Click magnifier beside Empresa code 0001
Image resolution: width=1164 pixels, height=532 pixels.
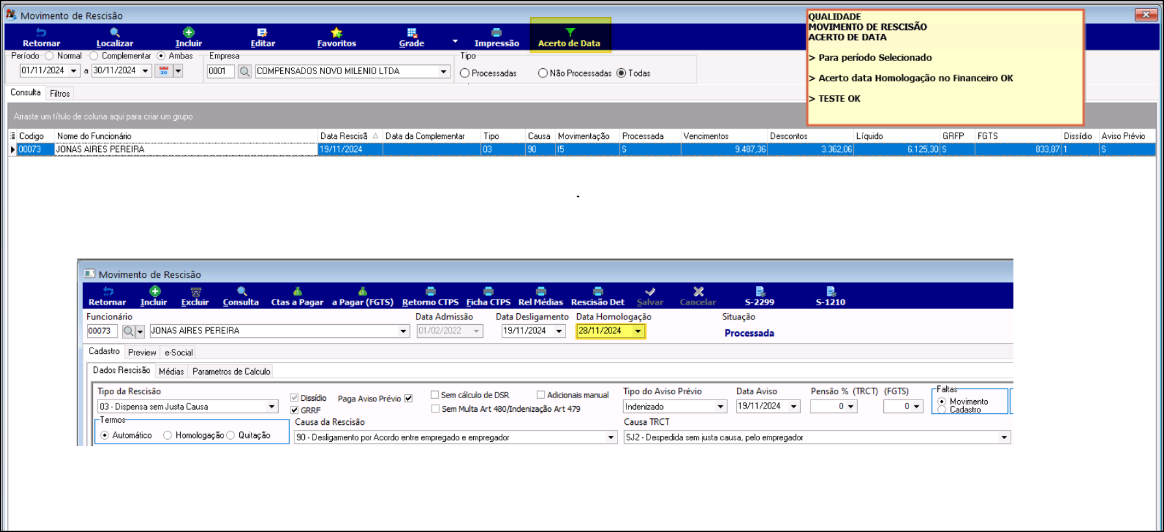pyautogui.click(x=244, y=71)
